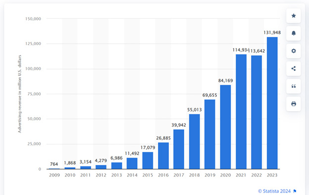Viewport: 309px width, 195px height.
Task: Click the 2017 bar labeled 39,942
Action: [x=179, y=149]
